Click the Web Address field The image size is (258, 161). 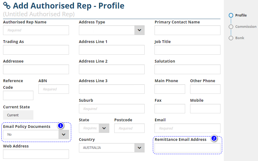click(x=36, y=154)
